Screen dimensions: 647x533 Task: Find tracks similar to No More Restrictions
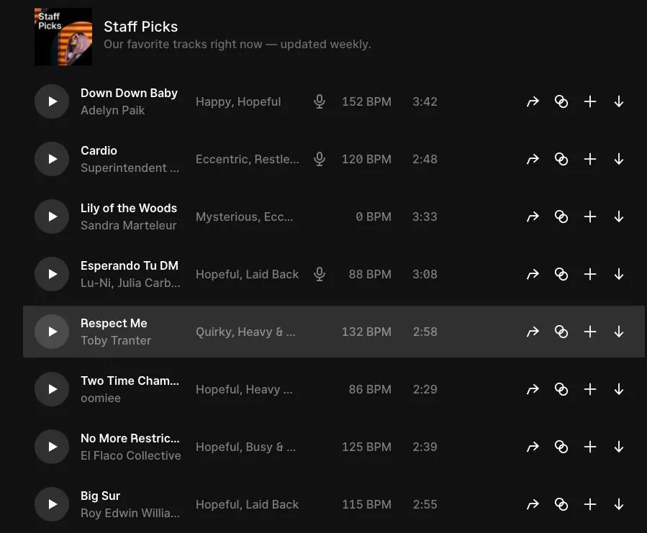click(x=561, y=447)
